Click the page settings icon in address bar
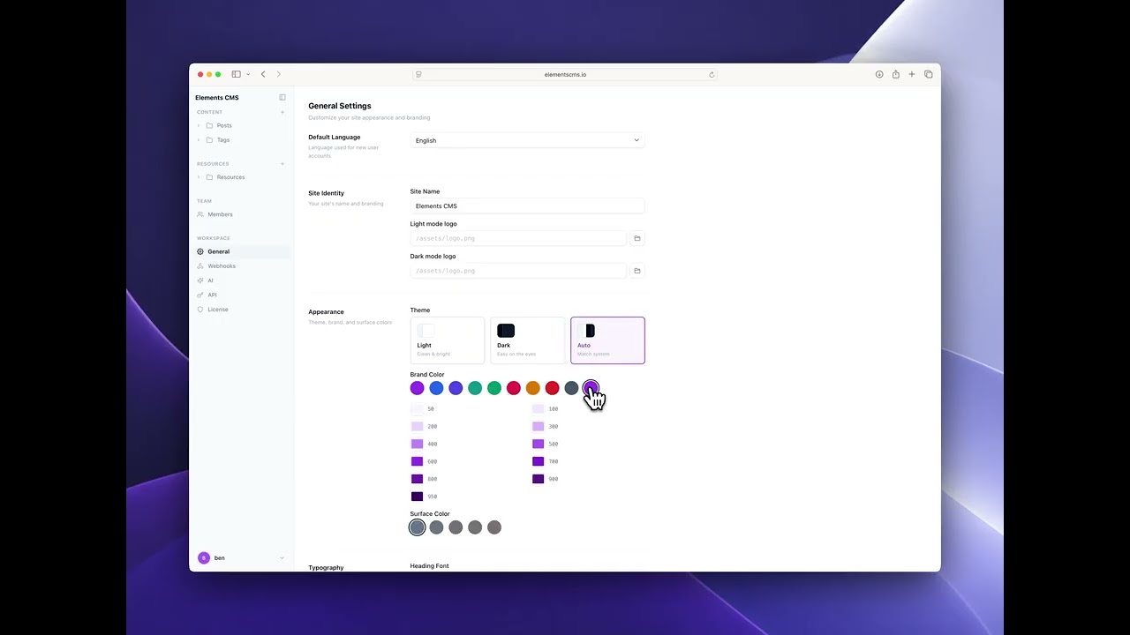Viewport: 1130px width, 635px height. click(x=418, y=74)
